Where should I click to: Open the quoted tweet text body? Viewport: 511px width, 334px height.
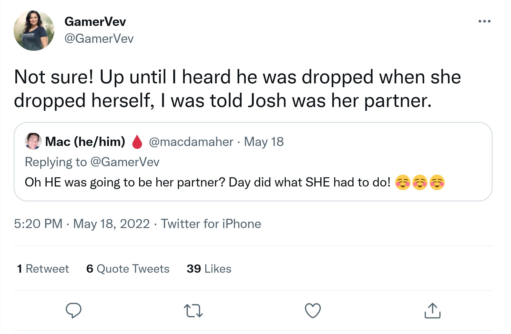pos(234,182)
